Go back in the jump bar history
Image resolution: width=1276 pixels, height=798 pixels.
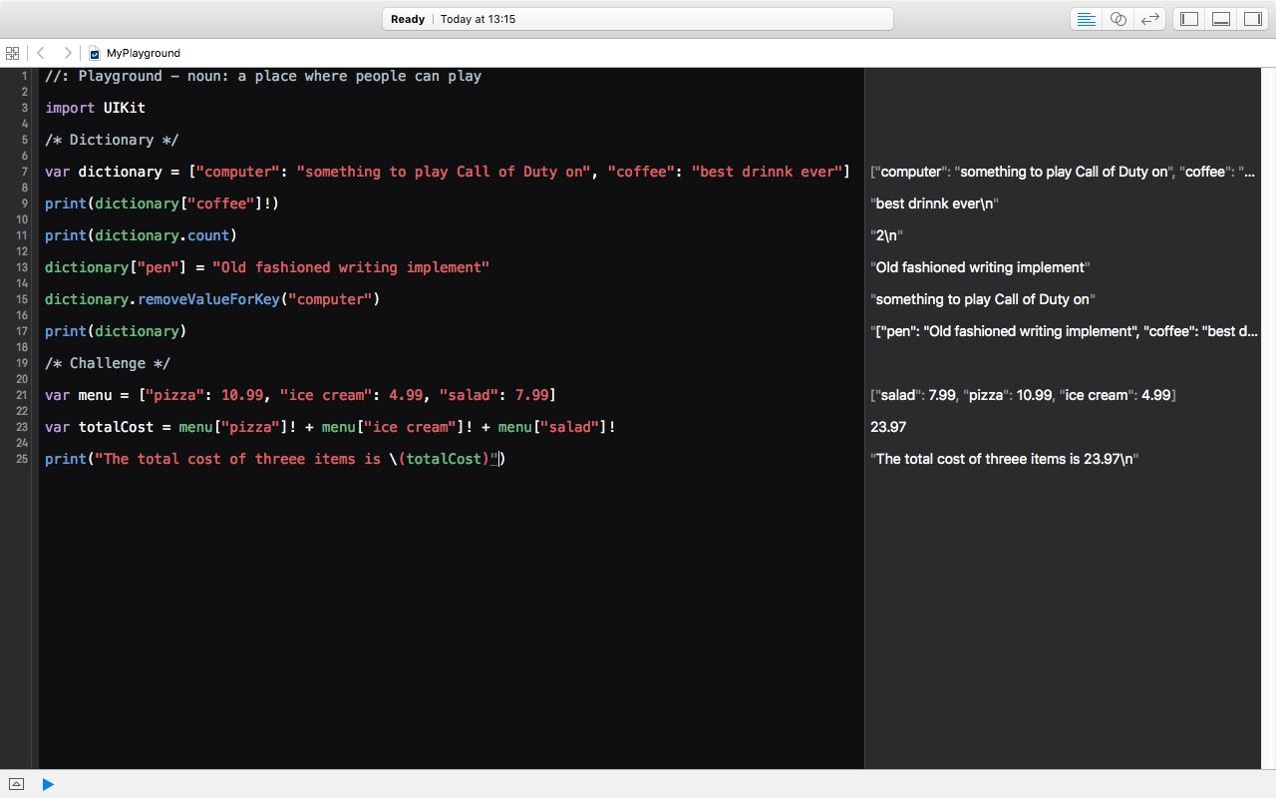(41, 53)
